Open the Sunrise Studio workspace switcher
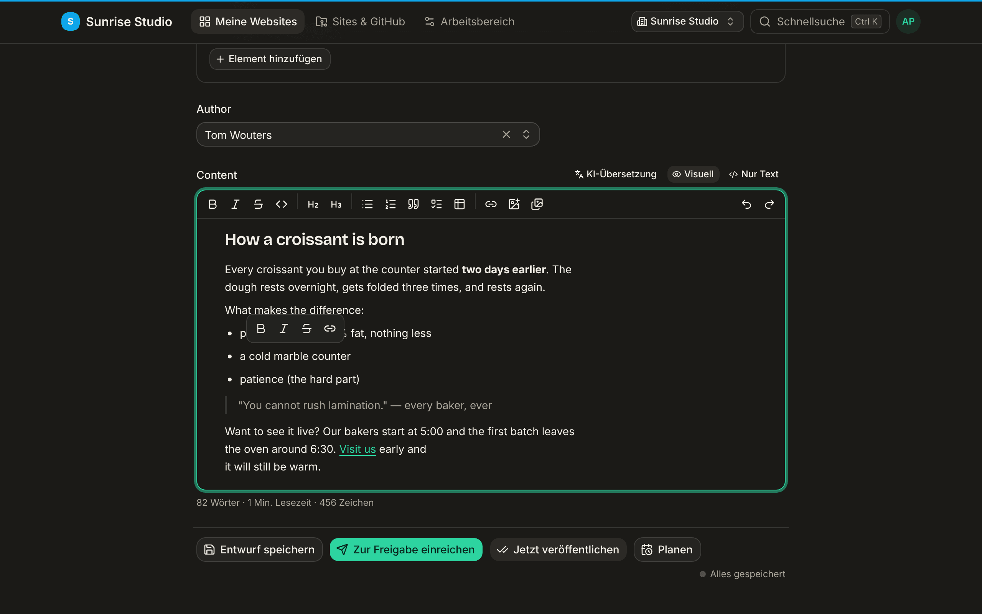The height and width of the screenshot is (614, 982). click(x=687, y=21)
